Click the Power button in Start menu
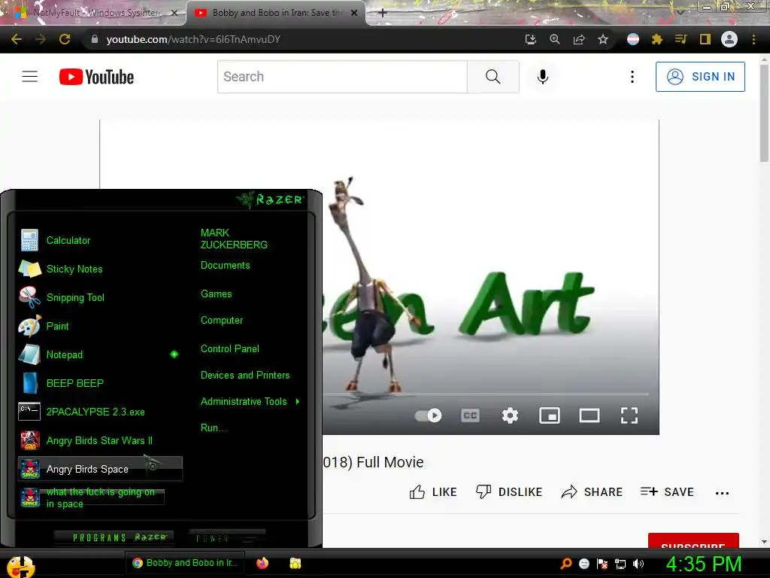This screenshot has width=770, height=578. coord(227,537)
